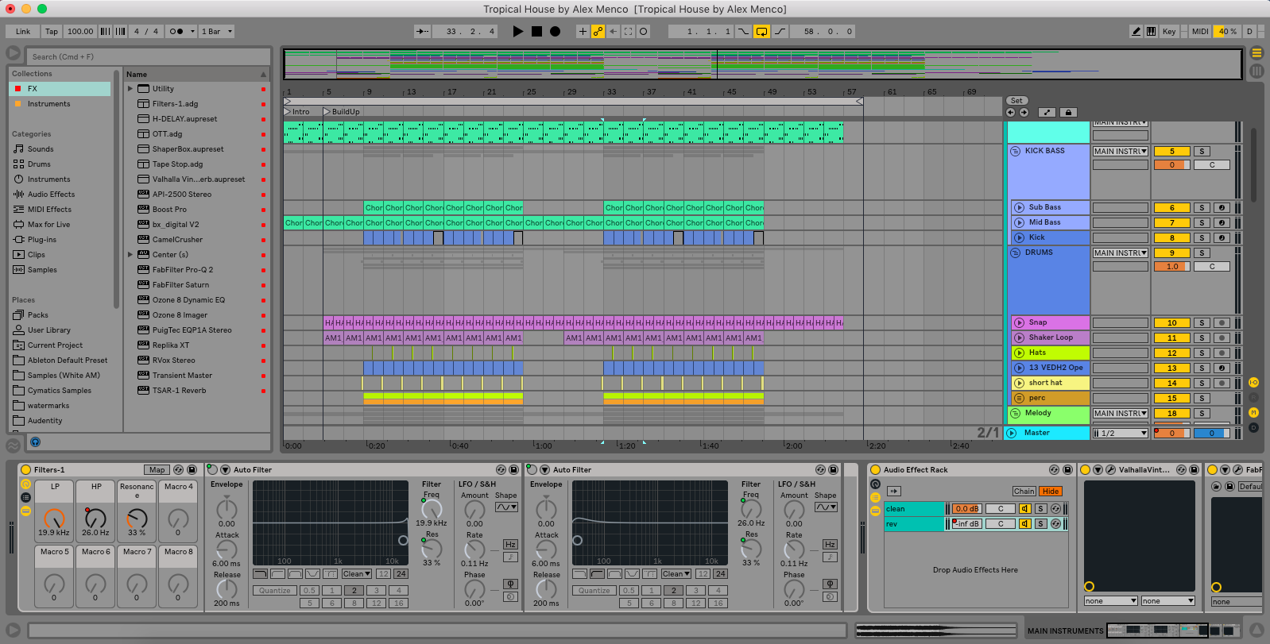Click the Hide button in Audio Effect Rack

point(1051,492)
